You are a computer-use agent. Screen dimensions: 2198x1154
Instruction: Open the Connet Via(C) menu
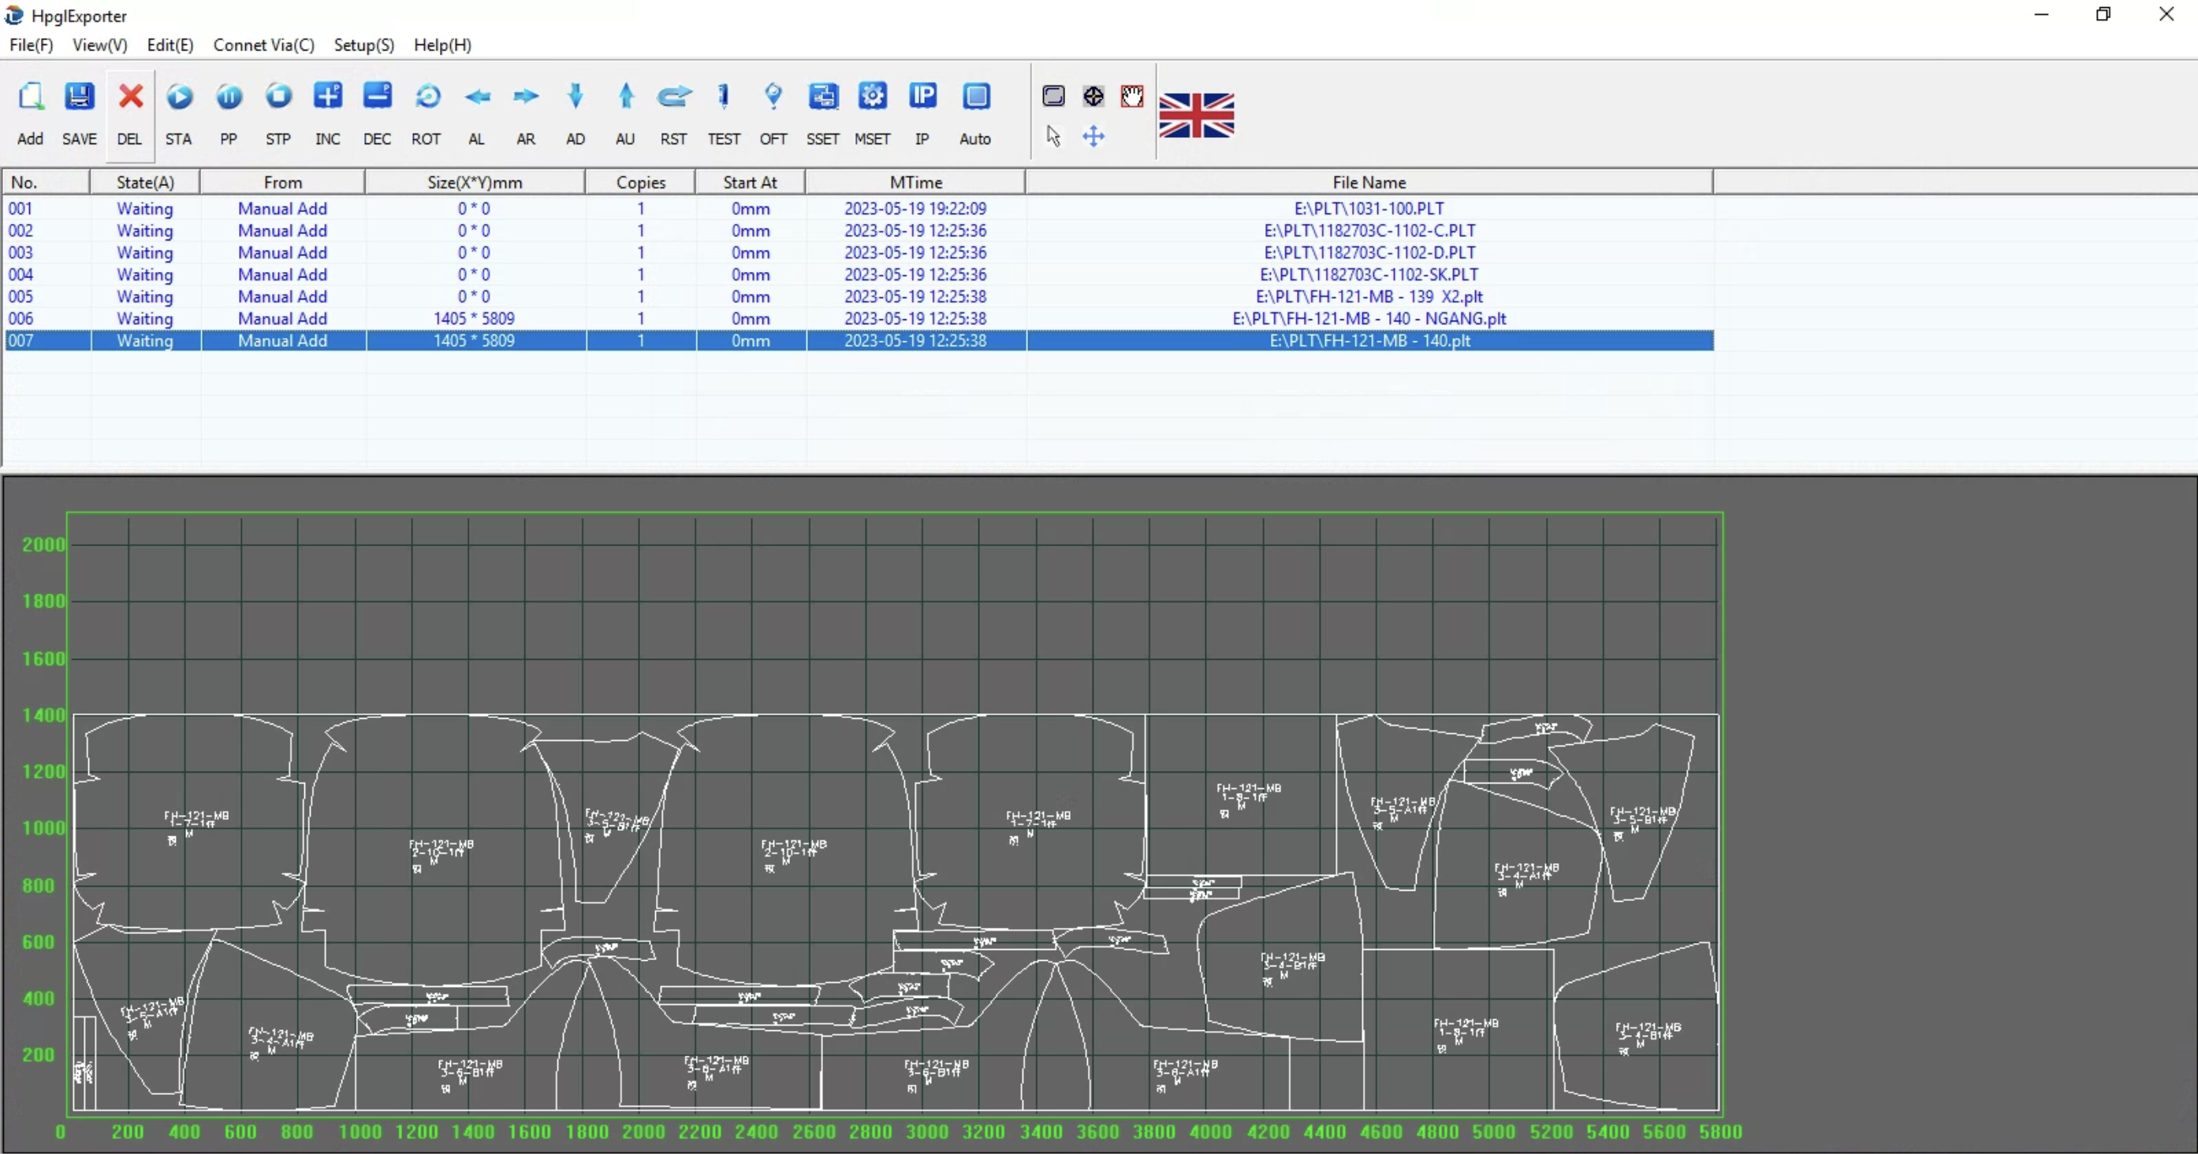click(263, 44)
